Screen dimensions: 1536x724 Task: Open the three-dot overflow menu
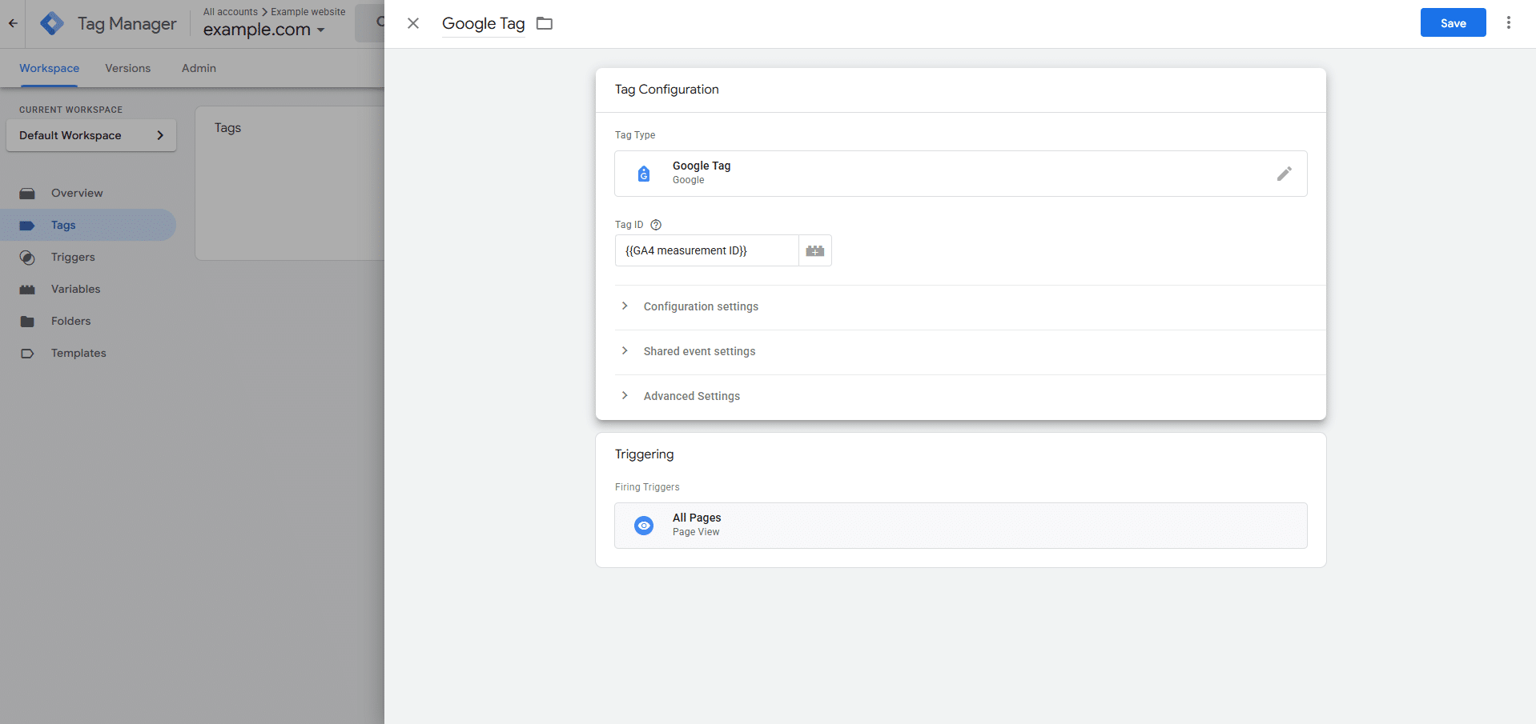1509,22
